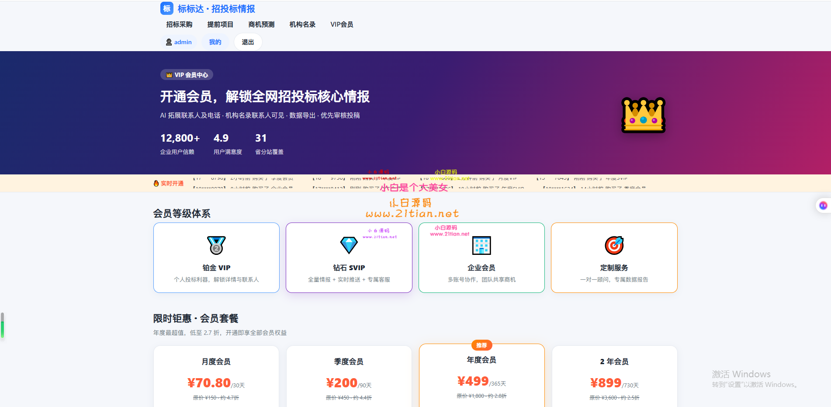Choose the 季度会员 plan title
The image size is (831, 407).
(349, 362)
